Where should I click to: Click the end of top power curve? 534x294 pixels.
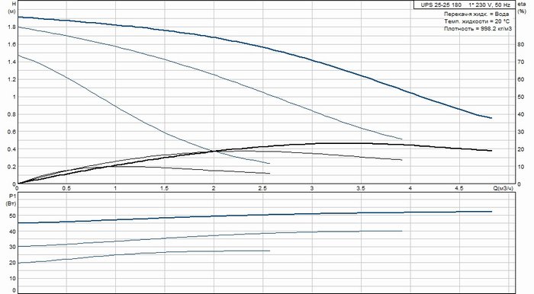click(491, 212)
